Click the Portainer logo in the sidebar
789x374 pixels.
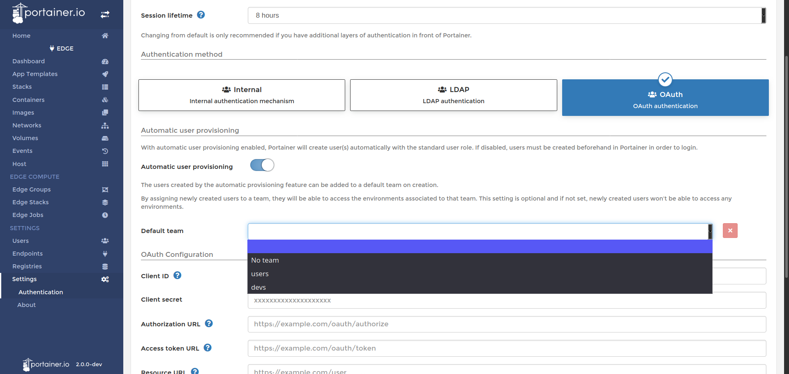pos(48,13)
